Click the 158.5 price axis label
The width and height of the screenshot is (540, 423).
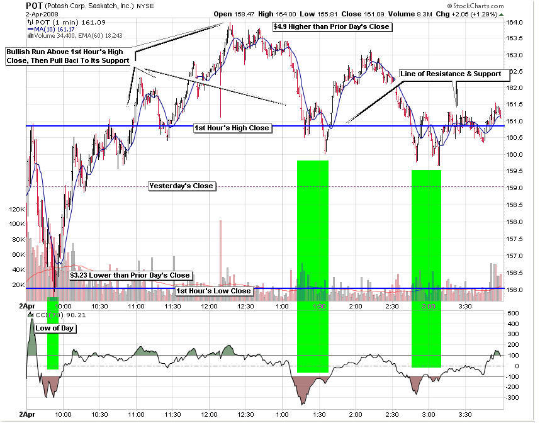point(514,205)
